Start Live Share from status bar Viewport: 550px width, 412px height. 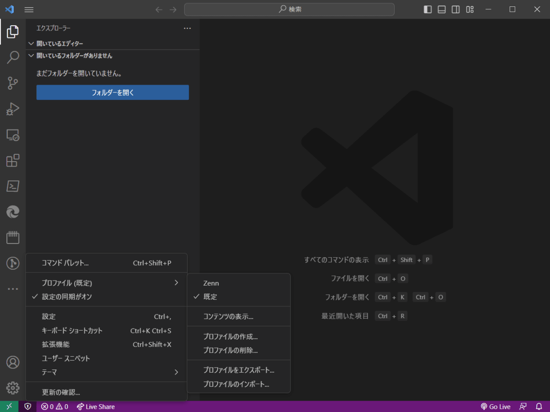[x=96, y=407]
